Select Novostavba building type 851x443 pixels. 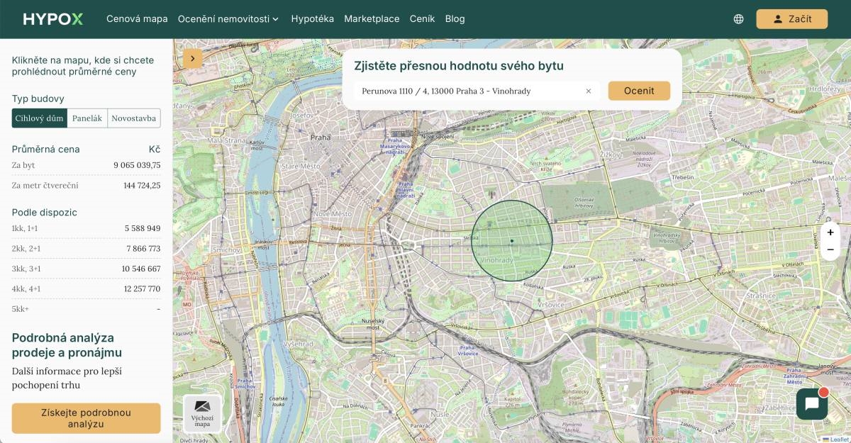click(x=134, y=118)
